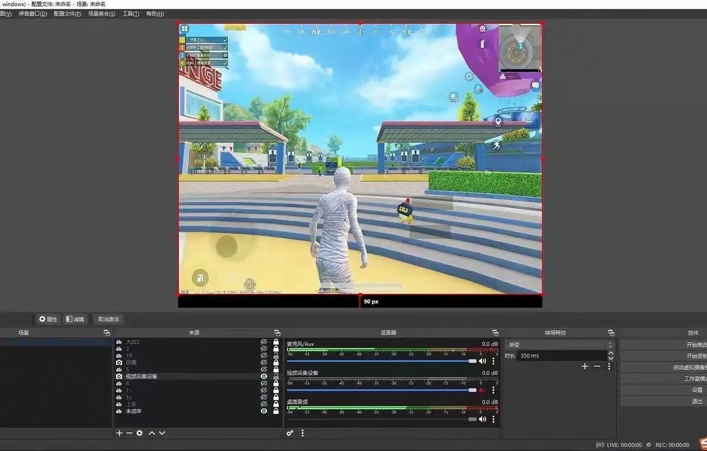Open the 渐变 transition dropdown
The width and height of the screenshot is (707, 451).
[x=559, y=345]
